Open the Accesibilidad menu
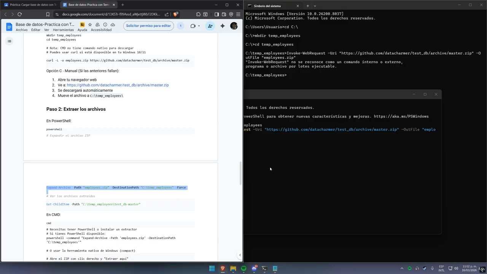487x274 pixels. 101,30
